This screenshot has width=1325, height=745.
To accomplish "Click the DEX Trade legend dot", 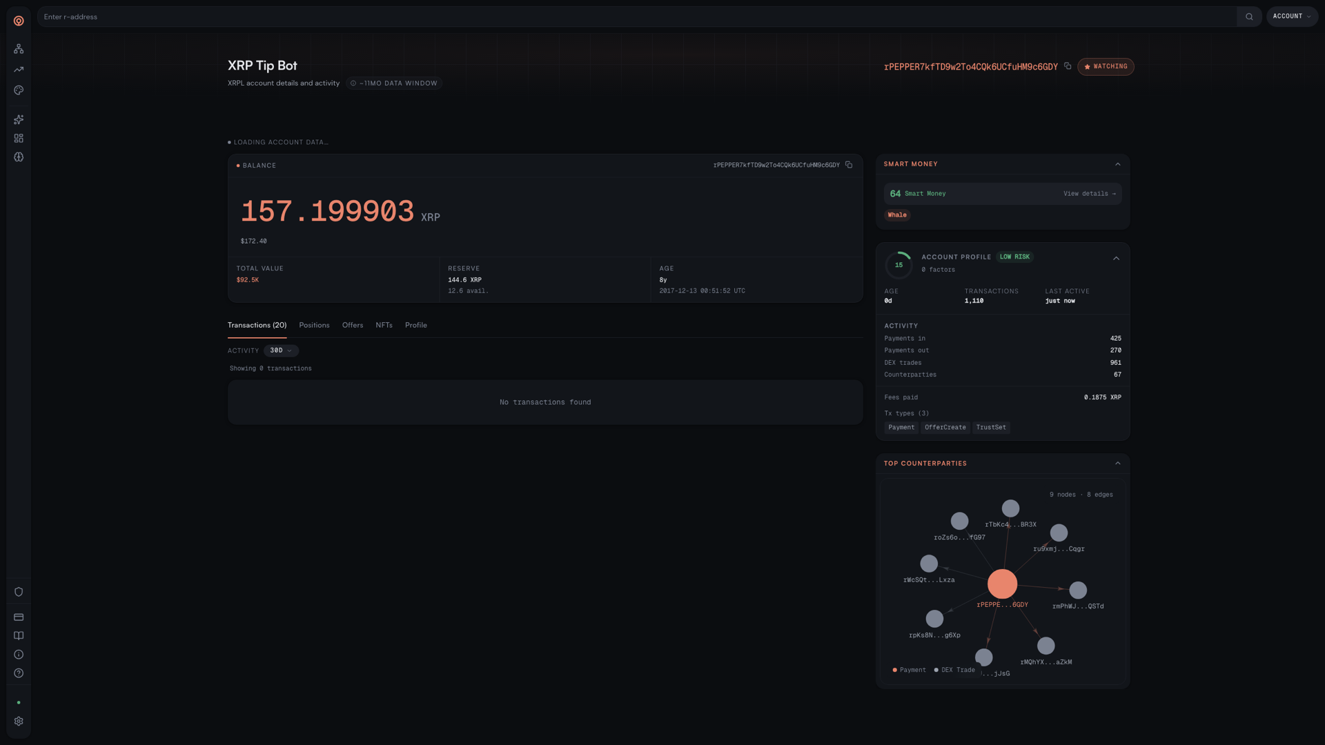I will pyautogui.click(x=936, y=670).
